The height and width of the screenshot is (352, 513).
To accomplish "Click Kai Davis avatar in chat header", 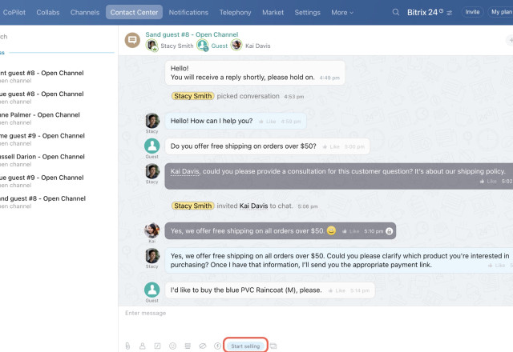I will [236, 46].
